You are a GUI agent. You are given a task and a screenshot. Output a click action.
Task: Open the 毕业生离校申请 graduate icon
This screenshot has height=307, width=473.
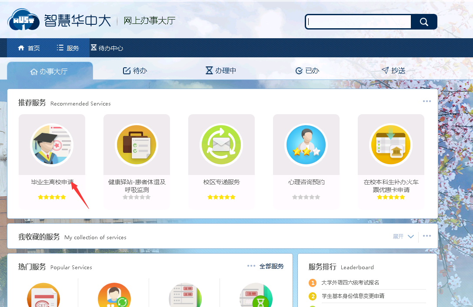pos(52,145)
